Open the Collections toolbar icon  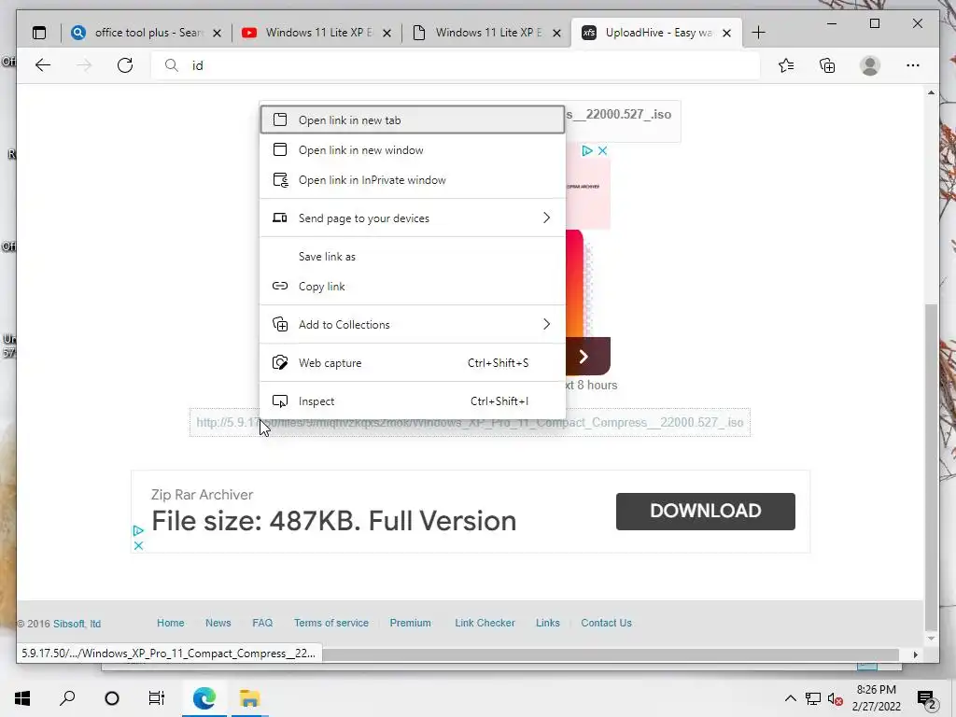pyautogui.click(x=827, y=65)
